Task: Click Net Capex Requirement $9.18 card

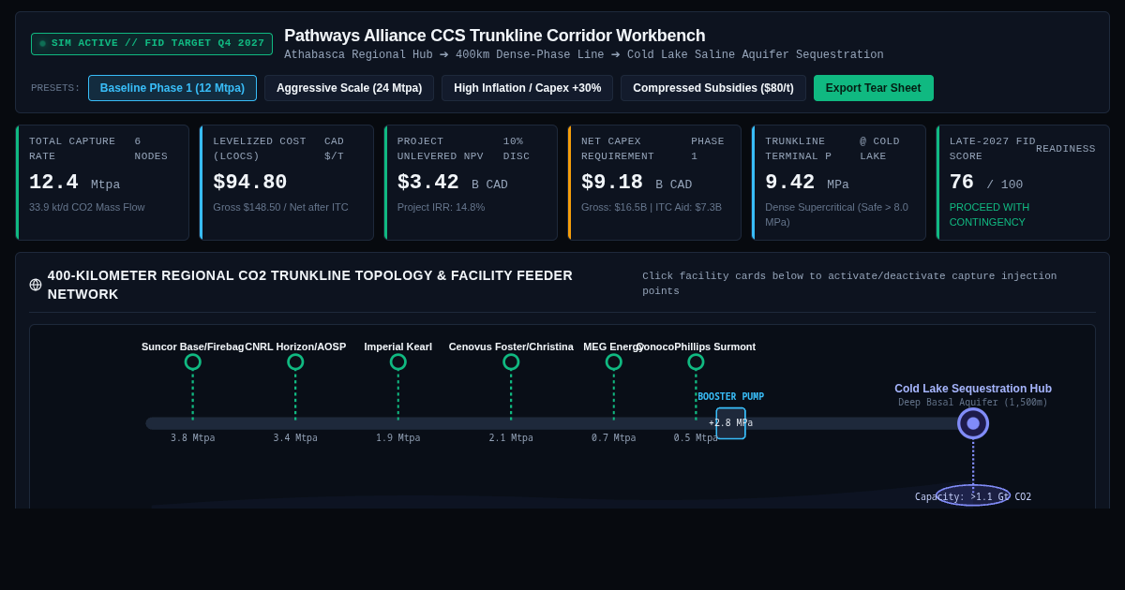Action: pos(654,183)
